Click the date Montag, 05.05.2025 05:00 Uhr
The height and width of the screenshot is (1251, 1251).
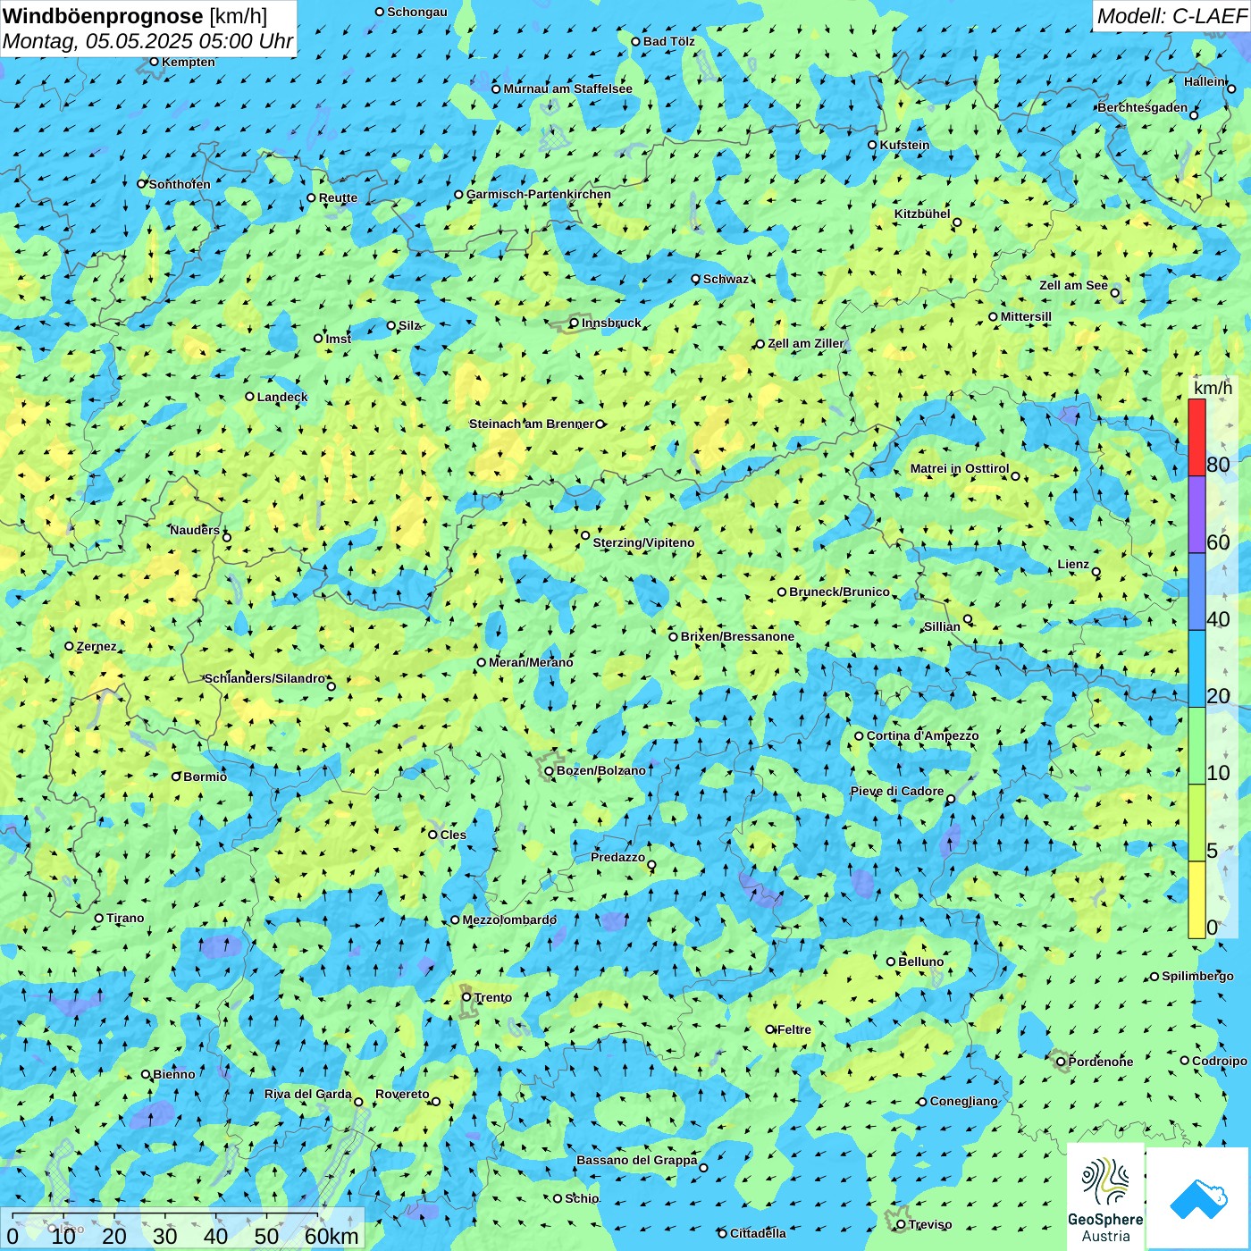point(147,41)
